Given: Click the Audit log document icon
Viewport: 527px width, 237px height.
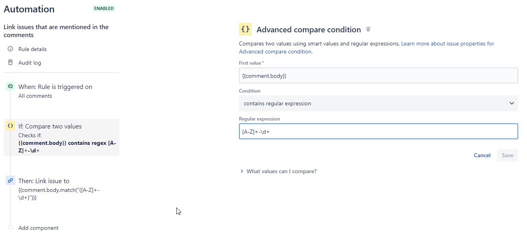Looking at the screenshot, I should coord(10,62).
